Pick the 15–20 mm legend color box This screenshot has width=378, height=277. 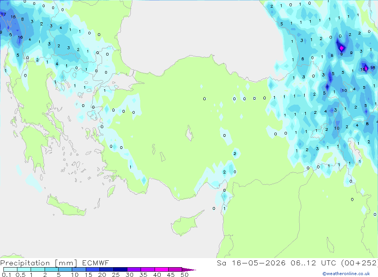[93, 269]
